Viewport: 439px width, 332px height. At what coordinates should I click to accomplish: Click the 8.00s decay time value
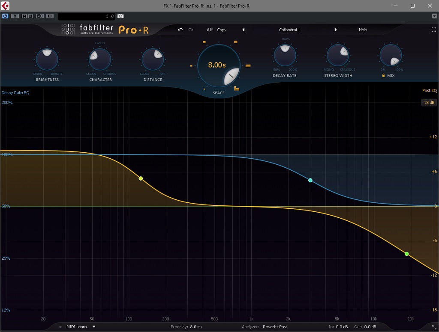[216, 65]
